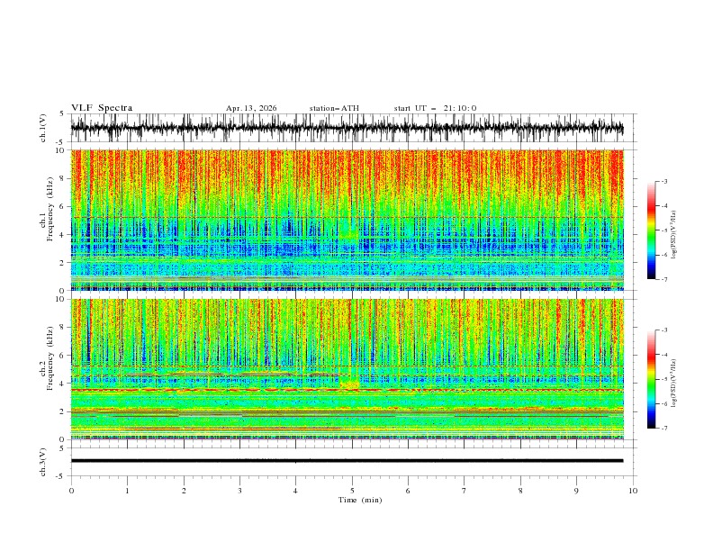The width and height of the screenshot is (713, 551).
Task: Click time axis tick label "10"
Action: (633, 491)
